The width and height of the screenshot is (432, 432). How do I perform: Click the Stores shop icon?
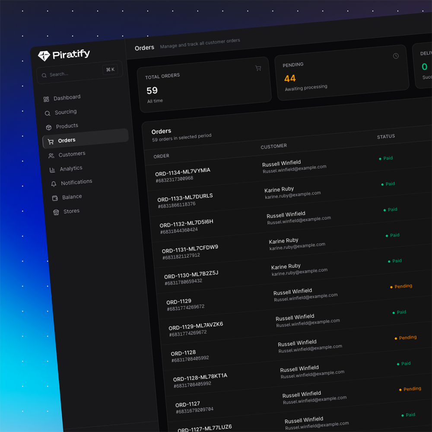point(56,213)
